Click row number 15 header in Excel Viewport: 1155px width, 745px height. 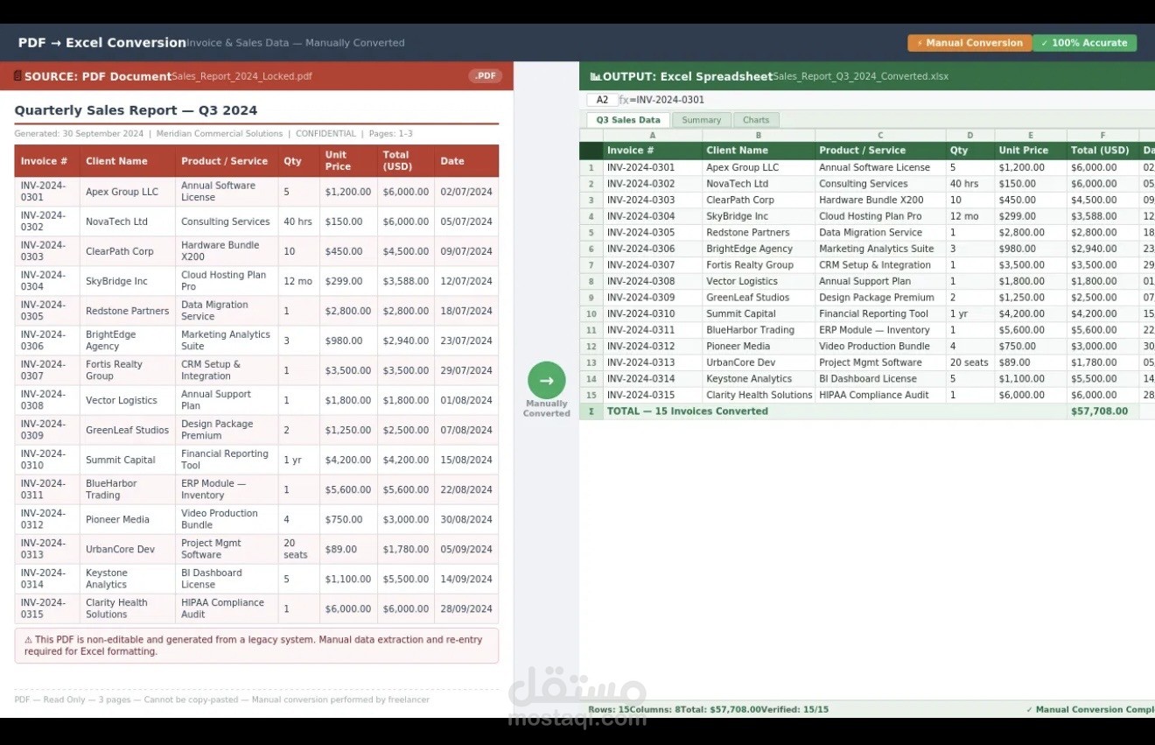[x=591, y=395]
